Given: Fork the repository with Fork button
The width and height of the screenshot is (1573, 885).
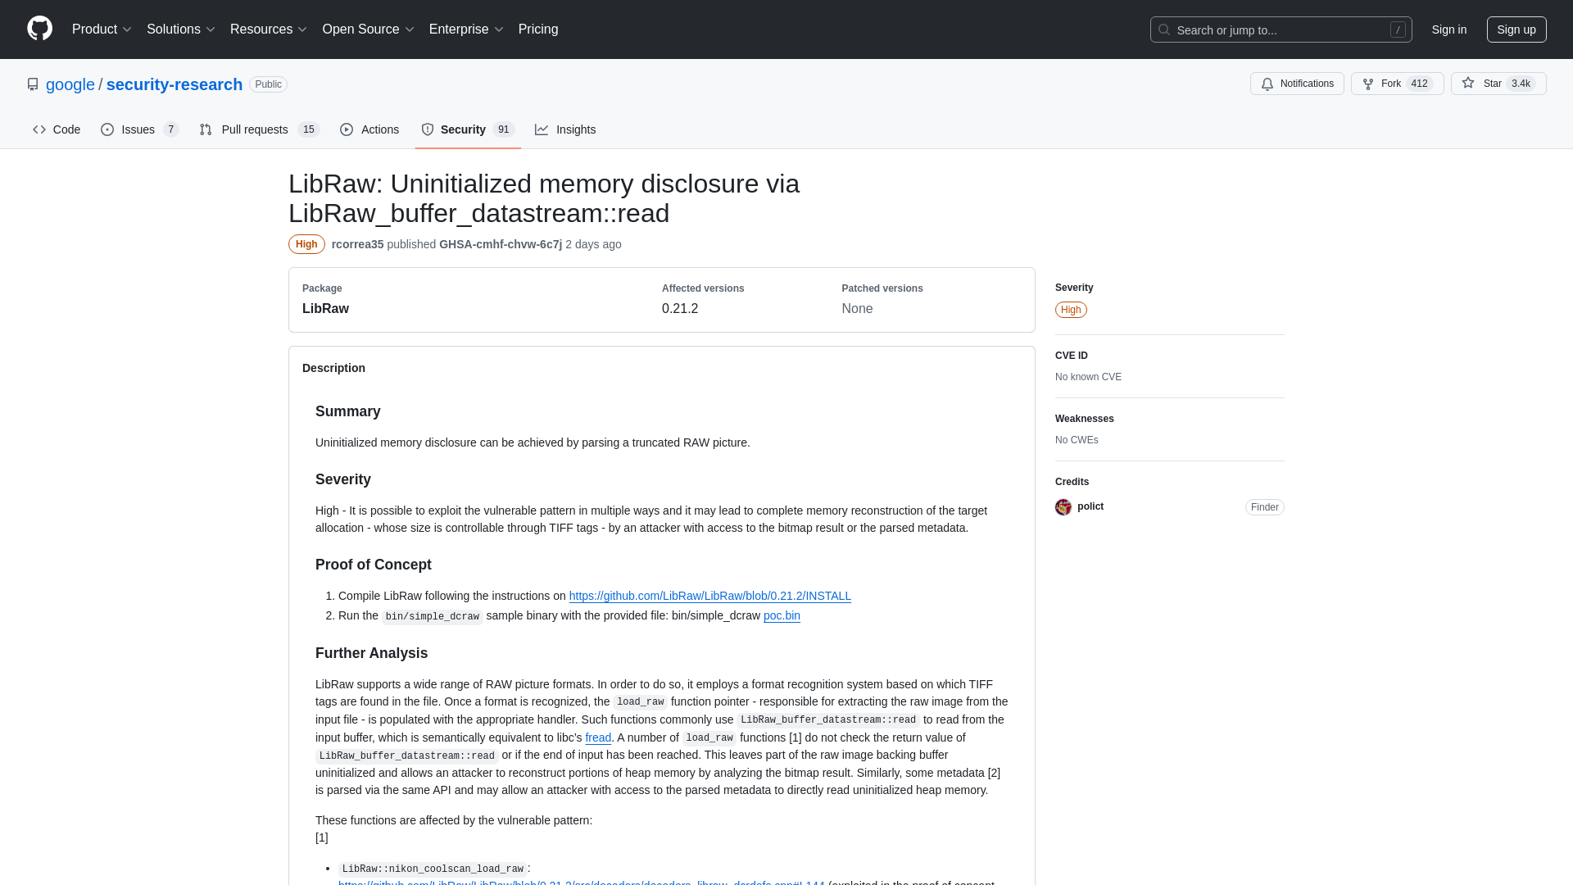Looking at the screenshot, I should point(1398,84).
